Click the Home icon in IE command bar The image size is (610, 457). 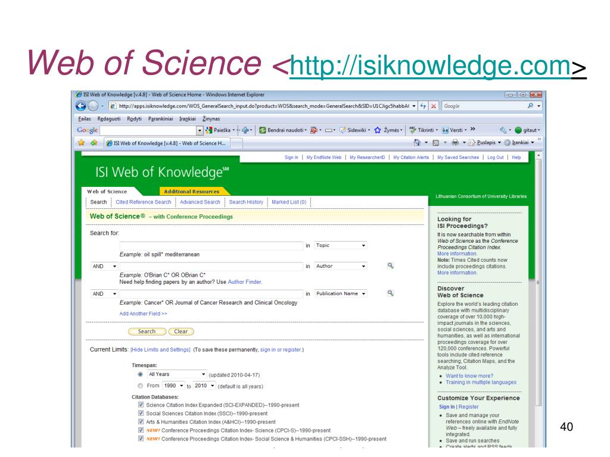(x=417, y=143)
